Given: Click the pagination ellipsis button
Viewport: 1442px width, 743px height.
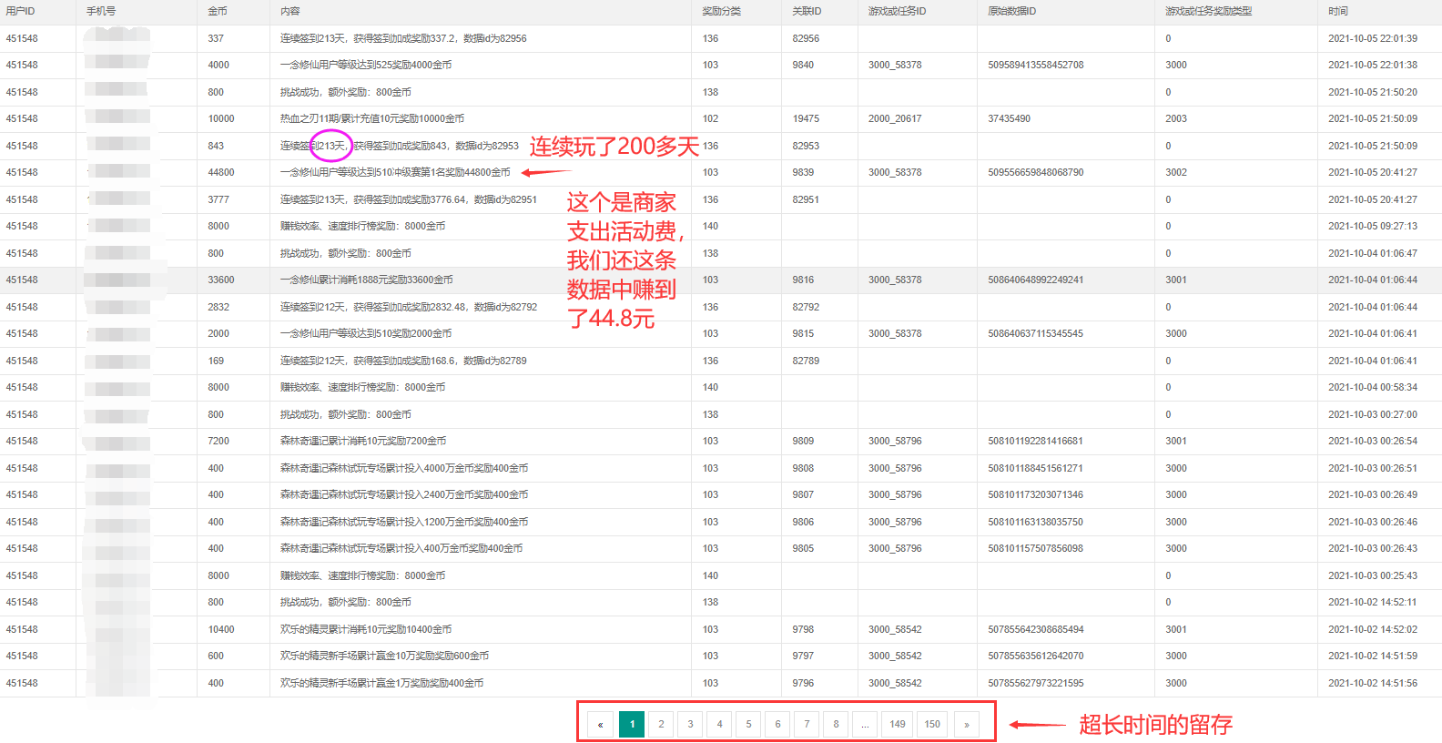Looking at the screenshot, I should tap(865, 724).
